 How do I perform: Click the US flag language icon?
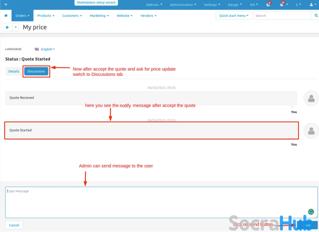[x=37, y=49]
